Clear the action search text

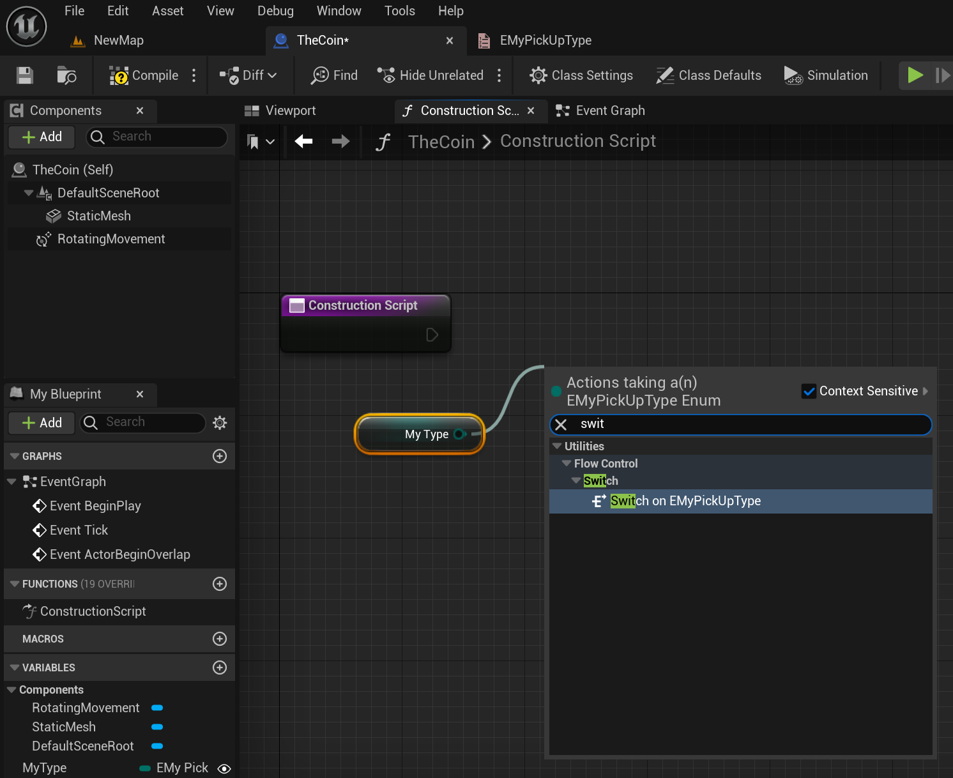click(x=561, y=424)
